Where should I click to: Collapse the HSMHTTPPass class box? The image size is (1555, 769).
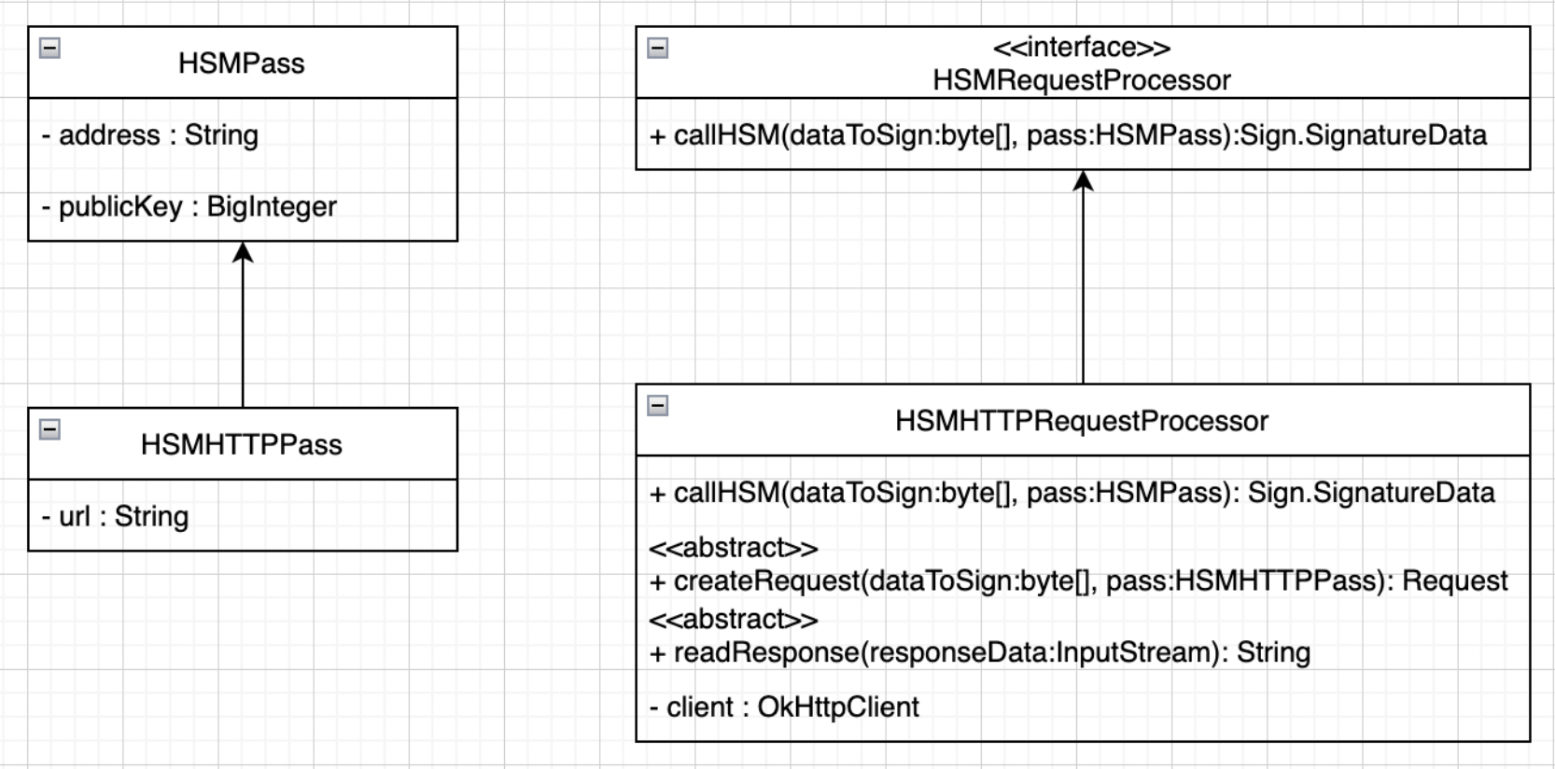(50, 429)
